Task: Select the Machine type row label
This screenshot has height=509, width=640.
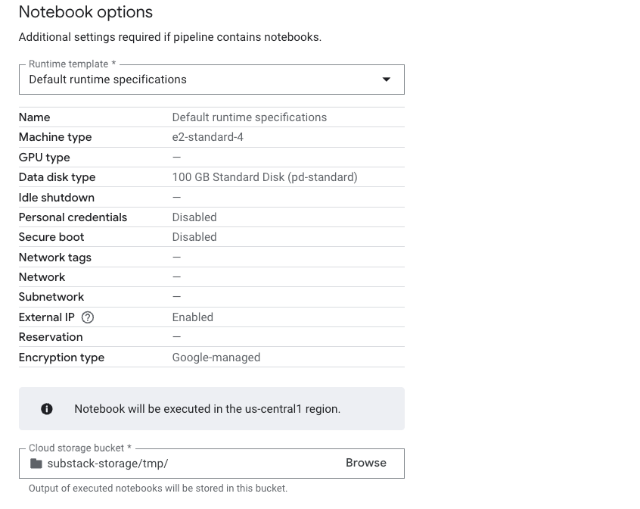Action: pyautogui.click(x=55, y=137)
